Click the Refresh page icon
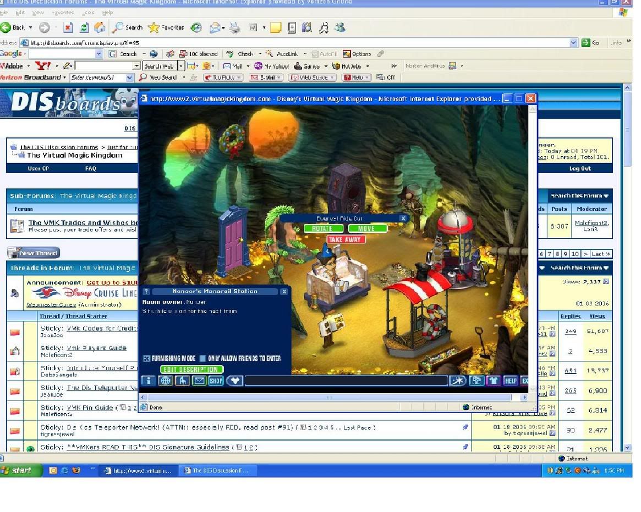 pos(84,27)
